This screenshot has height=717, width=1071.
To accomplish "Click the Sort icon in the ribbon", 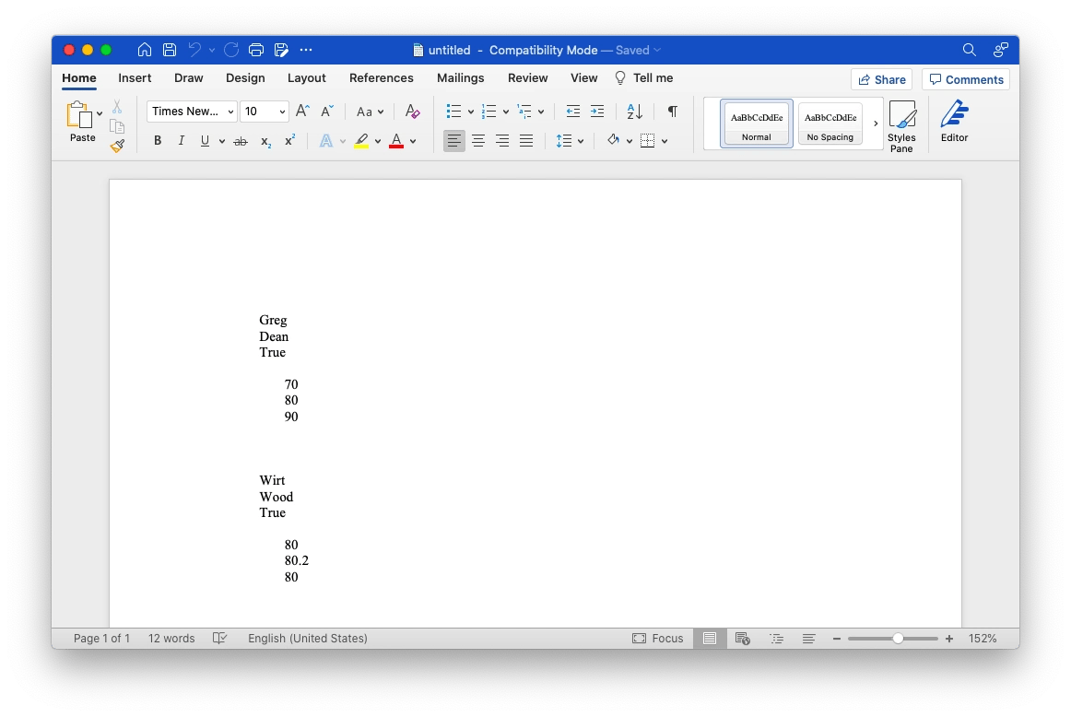I will coord(633,111).
